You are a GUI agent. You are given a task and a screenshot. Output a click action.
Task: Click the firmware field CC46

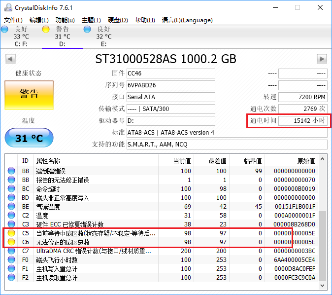(x=171, y=74)
